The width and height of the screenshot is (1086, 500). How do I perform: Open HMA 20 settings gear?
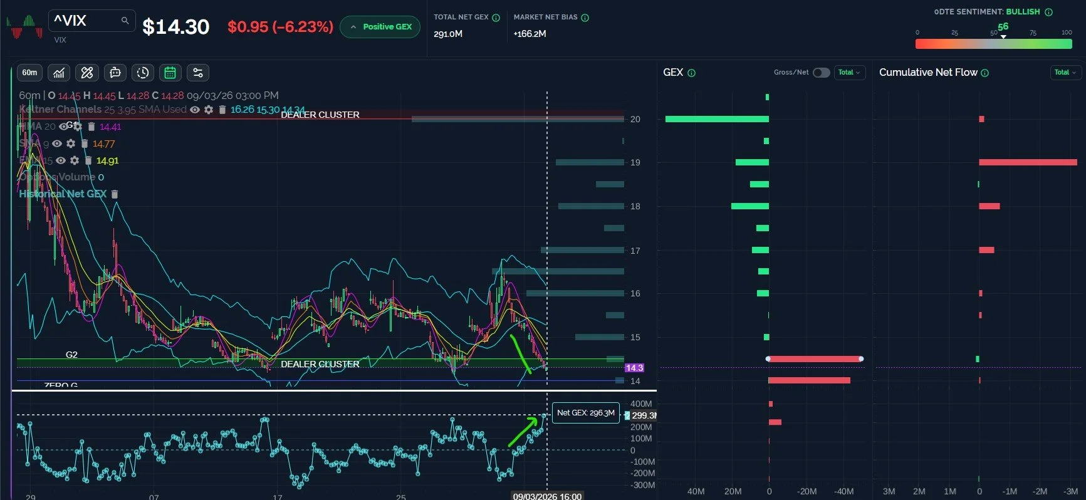77,127
